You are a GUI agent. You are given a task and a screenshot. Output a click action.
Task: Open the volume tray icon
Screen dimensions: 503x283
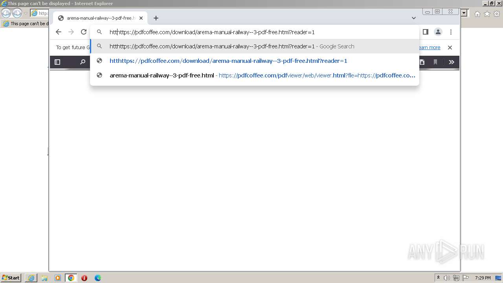click(x=447, y=278)
